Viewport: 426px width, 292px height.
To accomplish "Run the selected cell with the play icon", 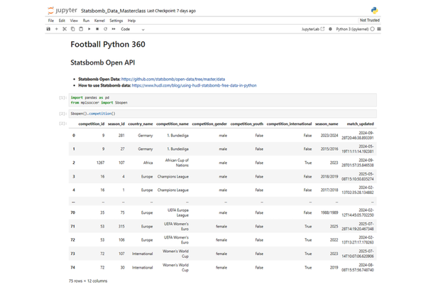I will coord(89,29).
